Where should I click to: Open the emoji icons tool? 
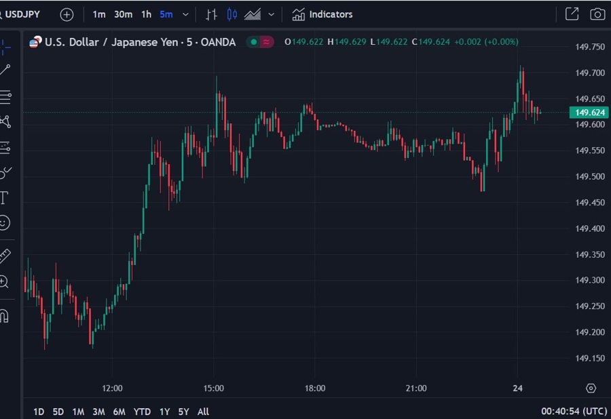tap(4, 223)
